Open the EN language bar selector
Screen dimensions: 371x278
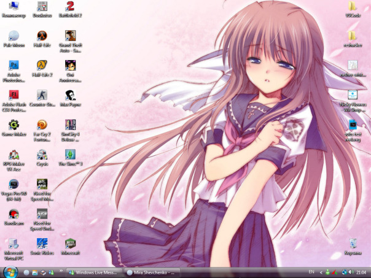(311, 272)
